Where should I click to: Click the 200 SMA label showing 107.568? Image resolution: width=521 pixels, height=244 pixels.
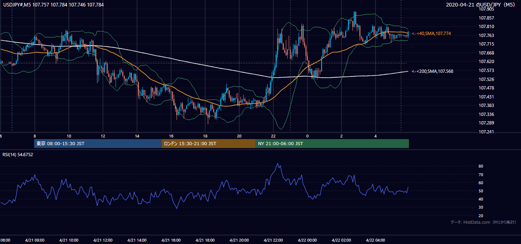coord(433,71)
